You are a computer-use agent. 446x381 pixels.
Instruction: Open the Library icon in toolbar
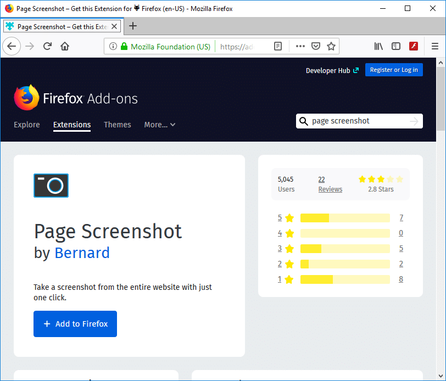[x=378, y=47]
